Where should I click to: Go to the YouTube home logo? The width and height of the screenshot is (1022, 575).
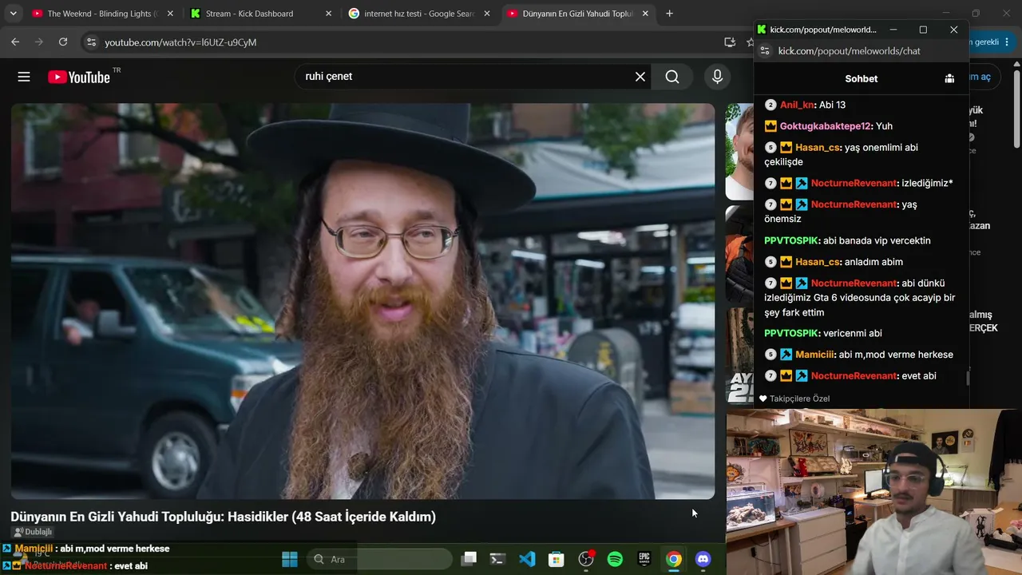(x=78, y=77)
